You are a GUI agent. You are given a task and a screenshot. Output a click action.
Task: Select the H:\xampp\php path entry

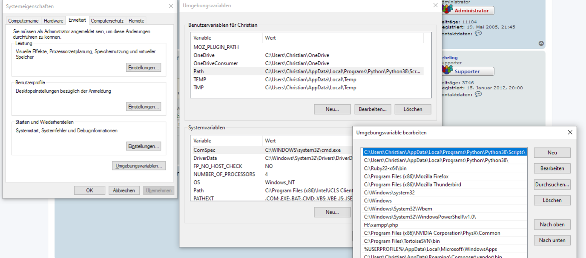[381, 225]
